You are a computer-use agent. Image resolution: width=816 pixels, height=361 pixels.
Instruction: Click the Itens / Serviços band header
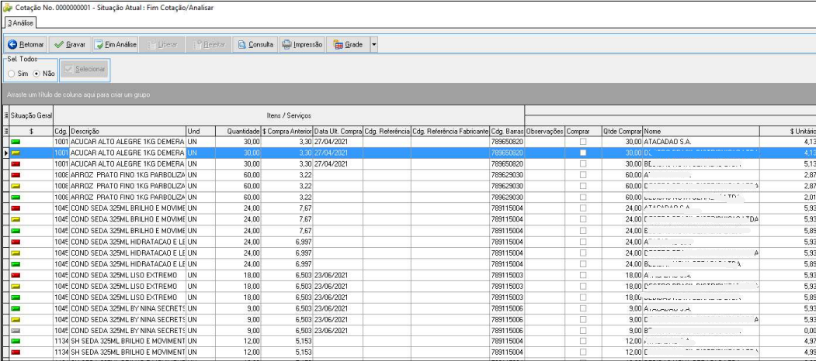click(289, 115)
